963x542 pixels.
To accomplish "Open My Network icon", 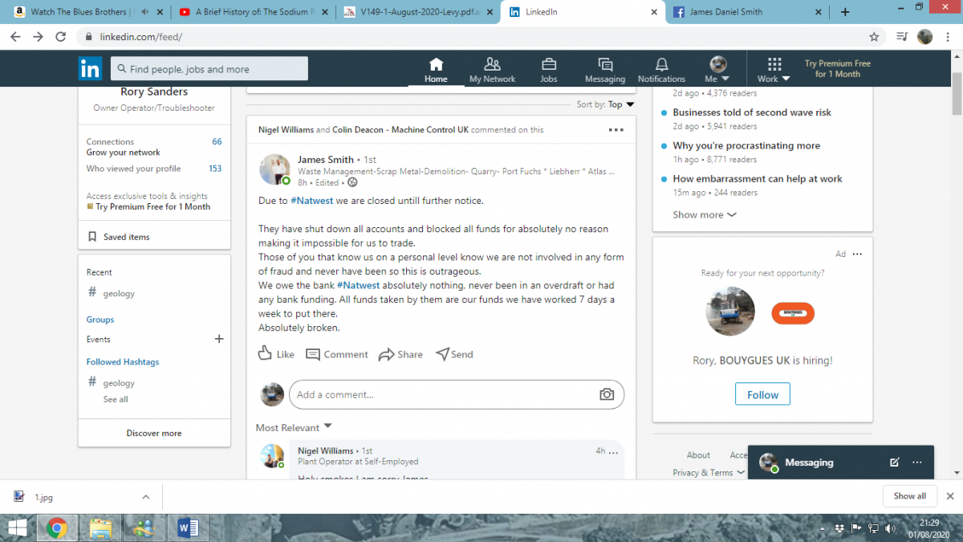I will (x=493, y=65).
